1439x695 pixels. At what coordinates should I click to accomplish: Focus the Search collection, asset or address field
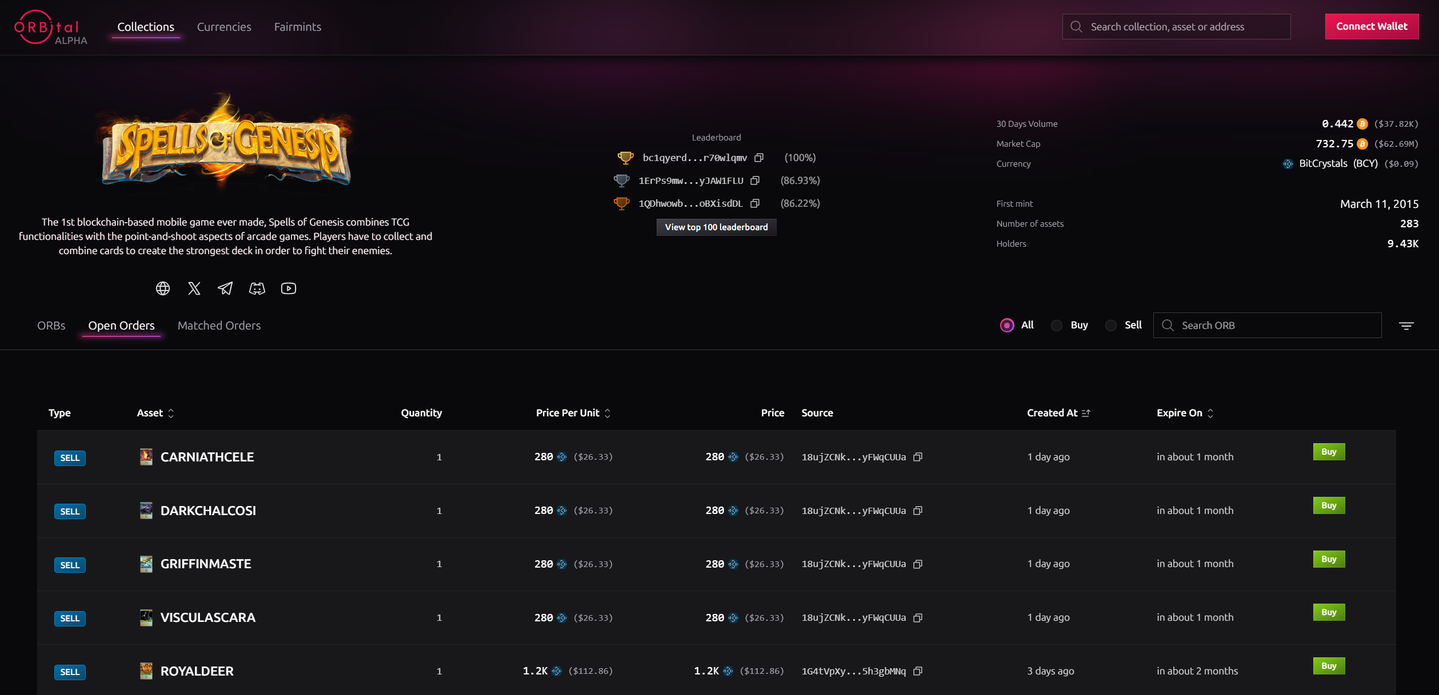tap(1176, 27)
